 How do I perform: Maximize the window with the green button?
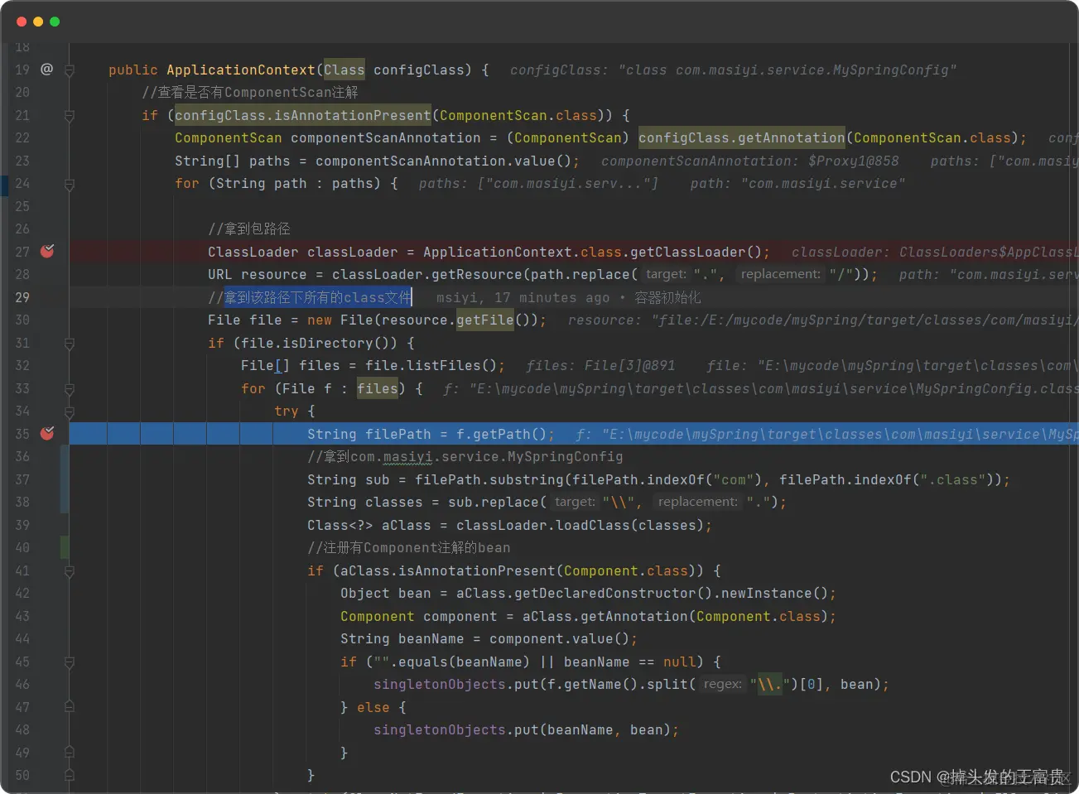(x=55, y=22)
